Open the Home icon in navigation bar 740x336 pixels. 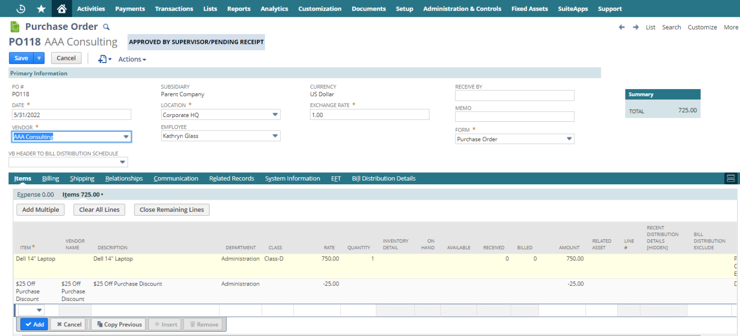pyautogui.click(x=61, y=8)
